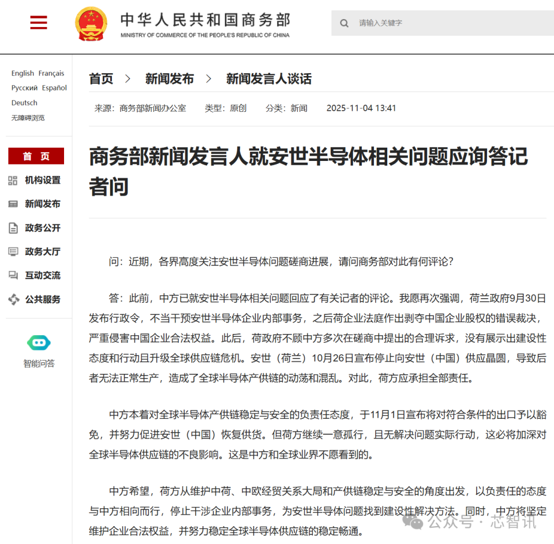Click the 互动交流 chat icon
Viewport: 554px width, 544px height.
click(x=12, y=275)
